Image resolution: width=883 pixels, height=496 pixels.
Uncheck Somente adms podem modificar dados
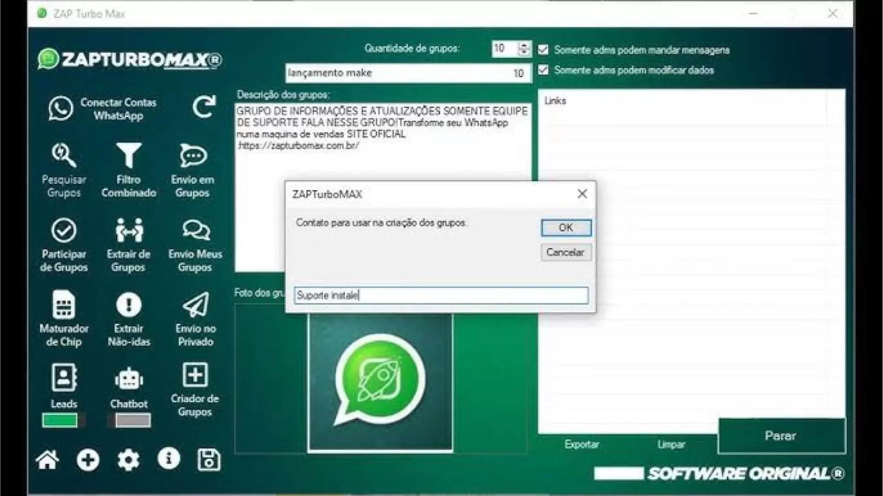[543, 70]
